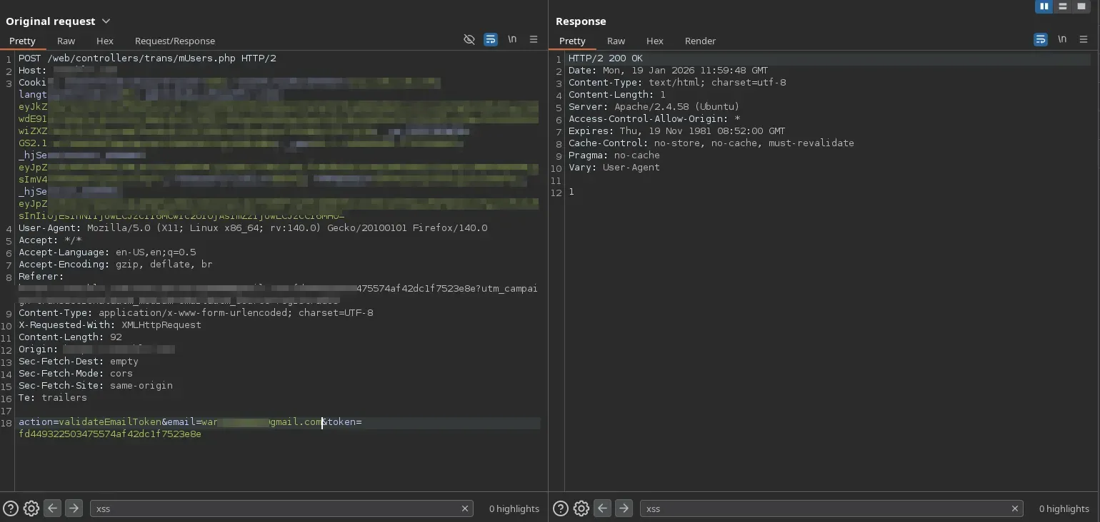Open request pane hamburger options menu
The width and height of the screenshot is (1100, 522).
click(x=534, y=40)
